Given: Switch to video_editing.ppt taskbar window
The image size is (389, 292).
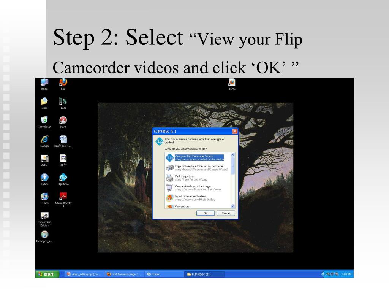Looking at the screenshot, I should [x=84, y=274].
